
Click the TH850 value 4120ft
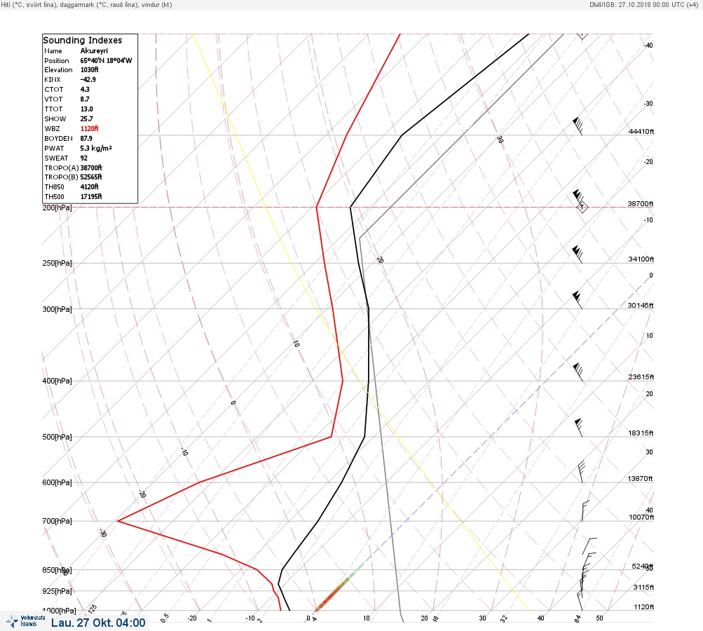pos(90,186)
